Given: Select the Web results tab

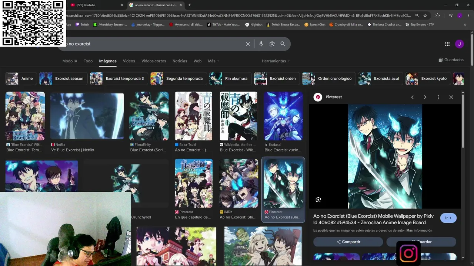Looking at the screenshot, I should (198, 61).
